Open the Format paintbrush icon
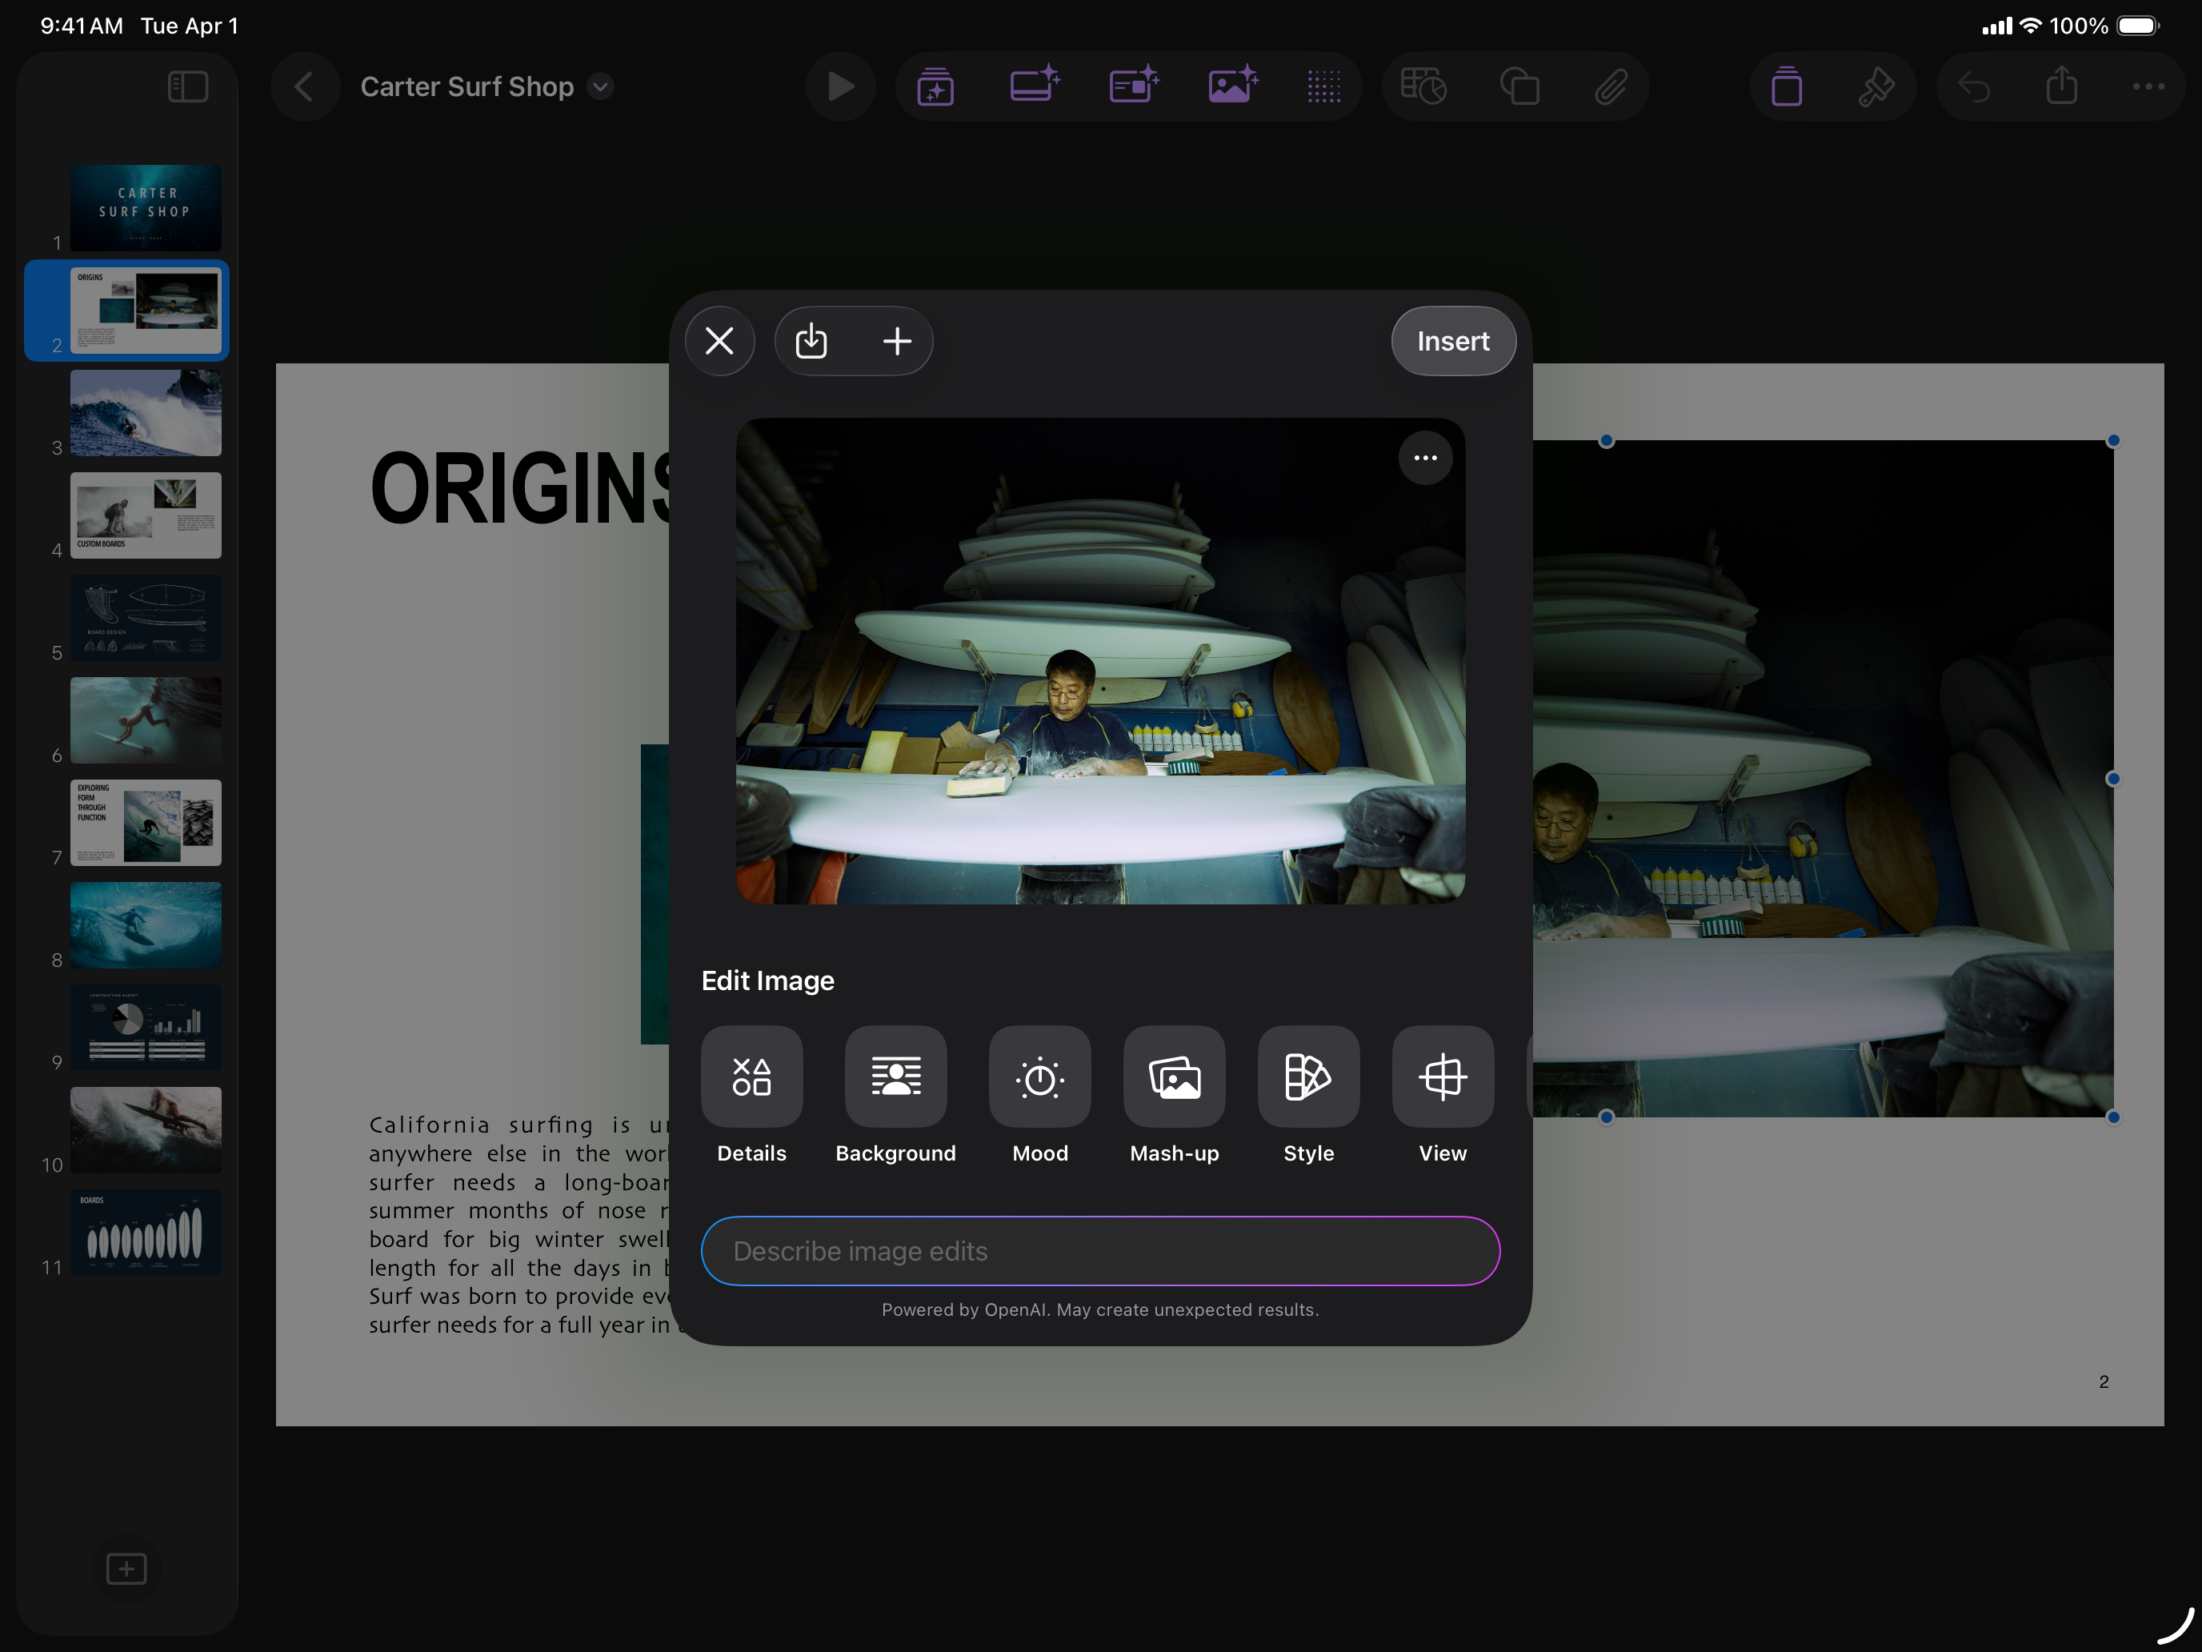Viewport: 2202px width, 1652px height. click(x=1876, y=86)
